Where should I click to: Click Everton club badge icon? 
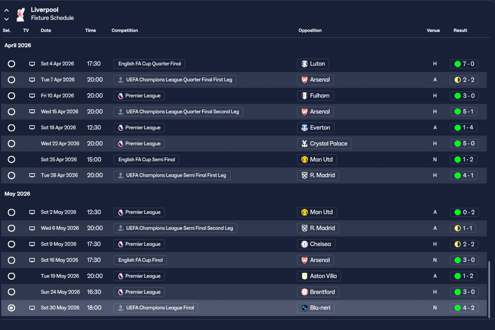click(x=304, y=128)
